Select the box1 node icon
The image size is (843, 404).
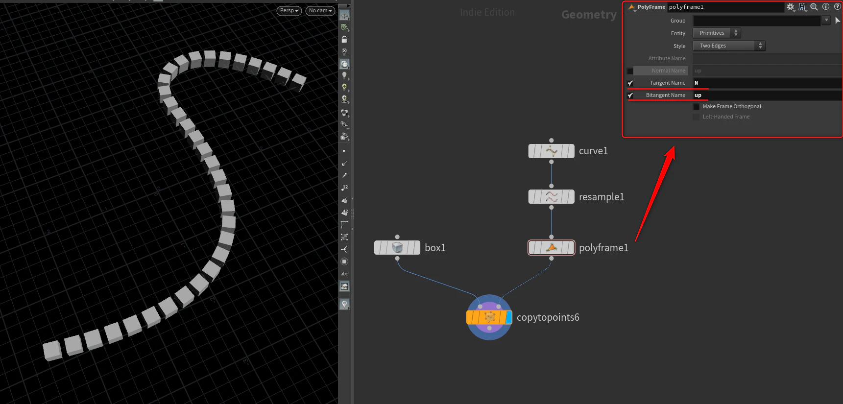pos(397,248)
